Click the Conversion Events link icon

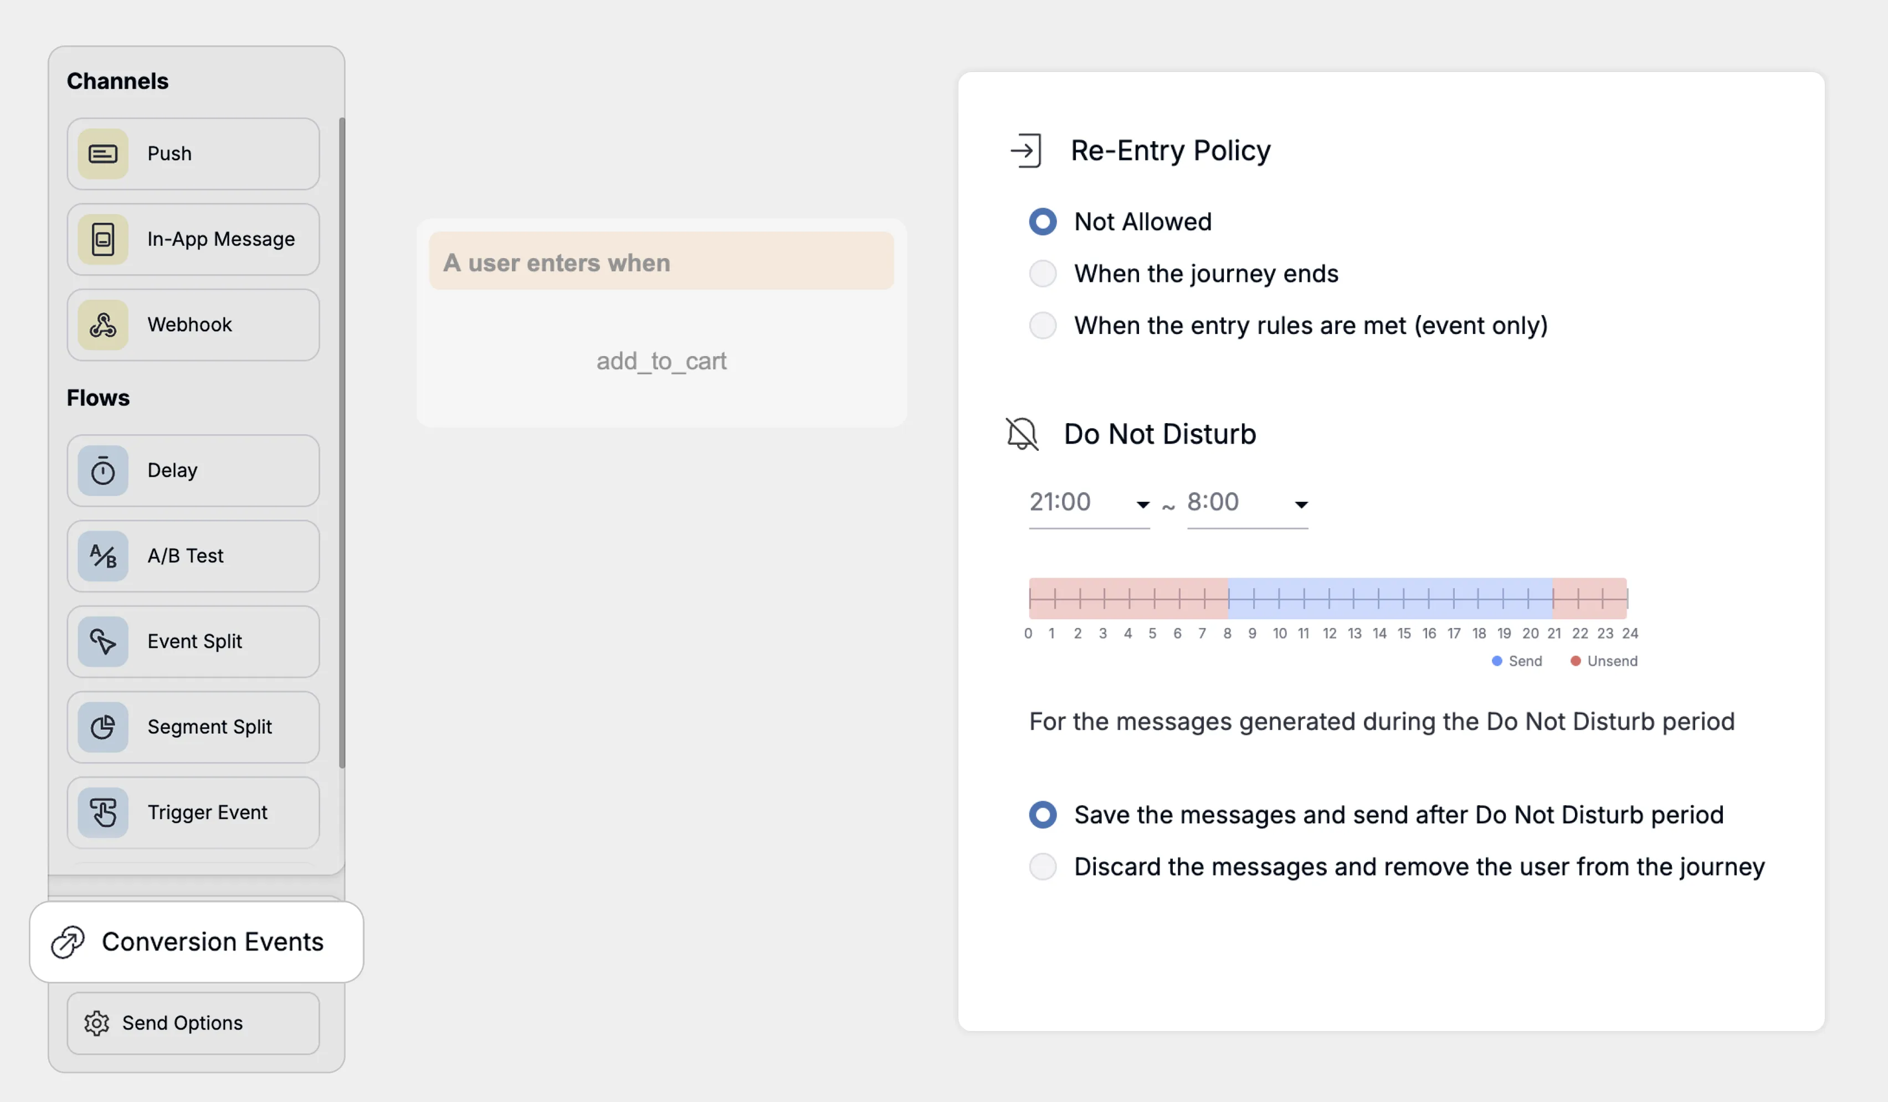click(x=68, y=941)
